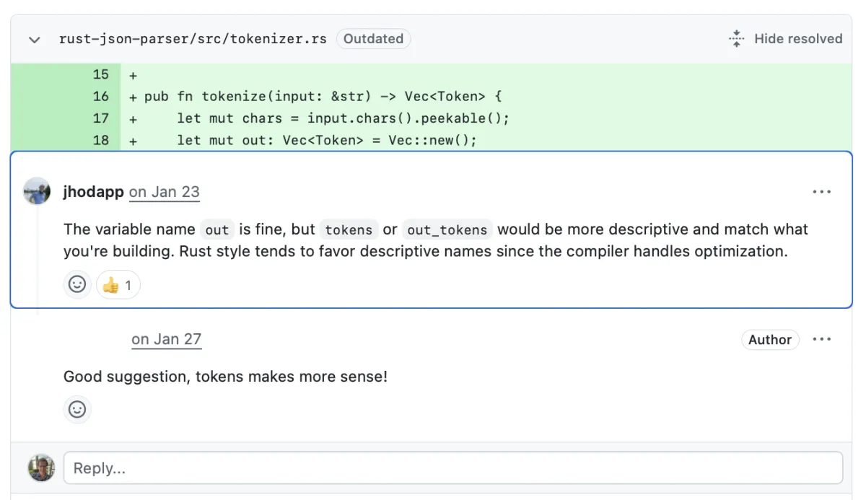Click the 'let mut out: Vec<Token>' code line
Image resolution: width=866 pixels, height=500 pixels.
327,140
